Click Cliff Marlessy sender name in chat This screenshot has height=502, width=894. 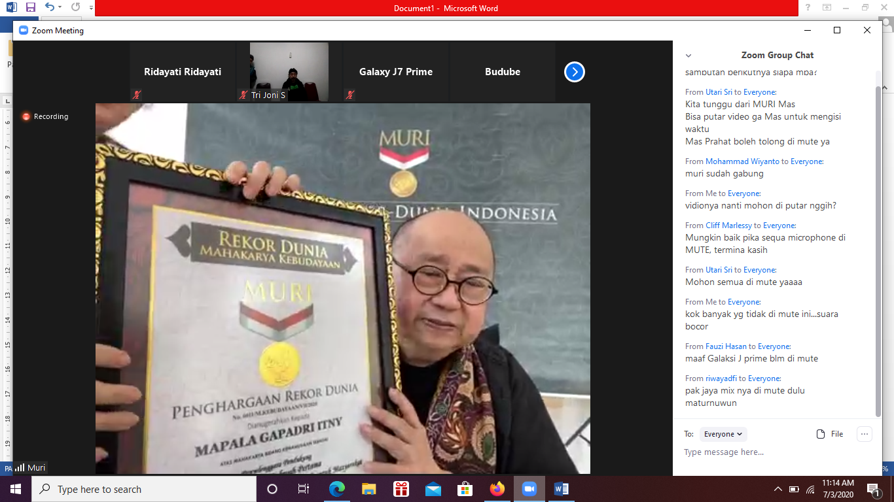pyautogui.click(x=729, y=226)
